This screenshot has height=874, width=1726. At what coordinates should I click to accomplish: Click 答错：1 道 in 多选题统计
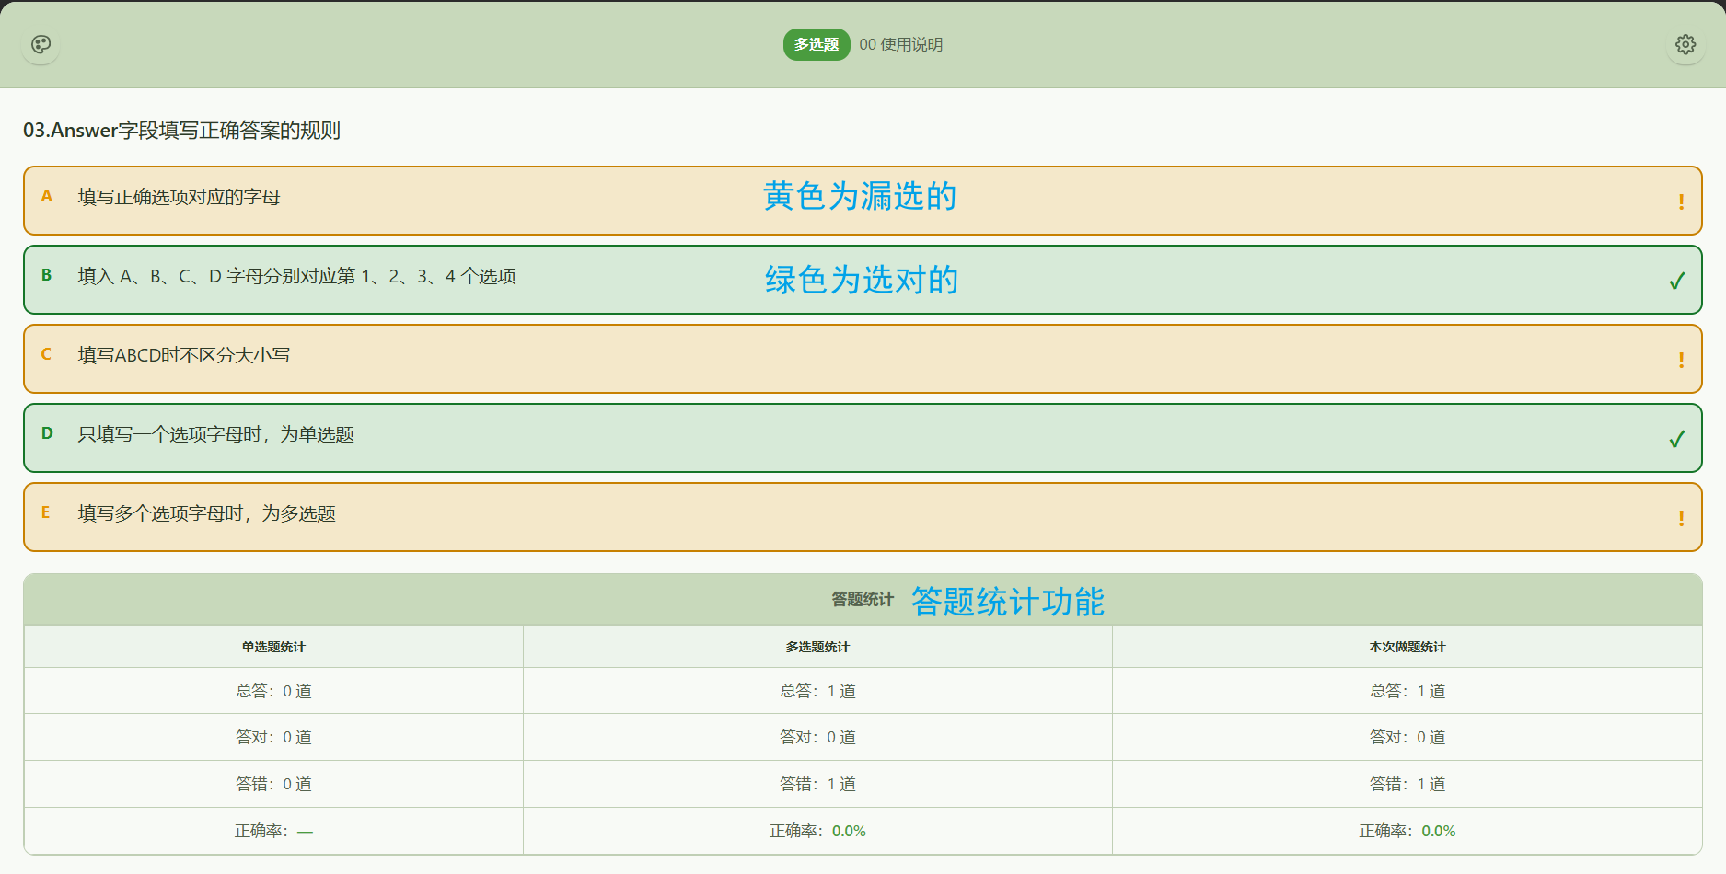pyautogui.click(x=817, y=784)
